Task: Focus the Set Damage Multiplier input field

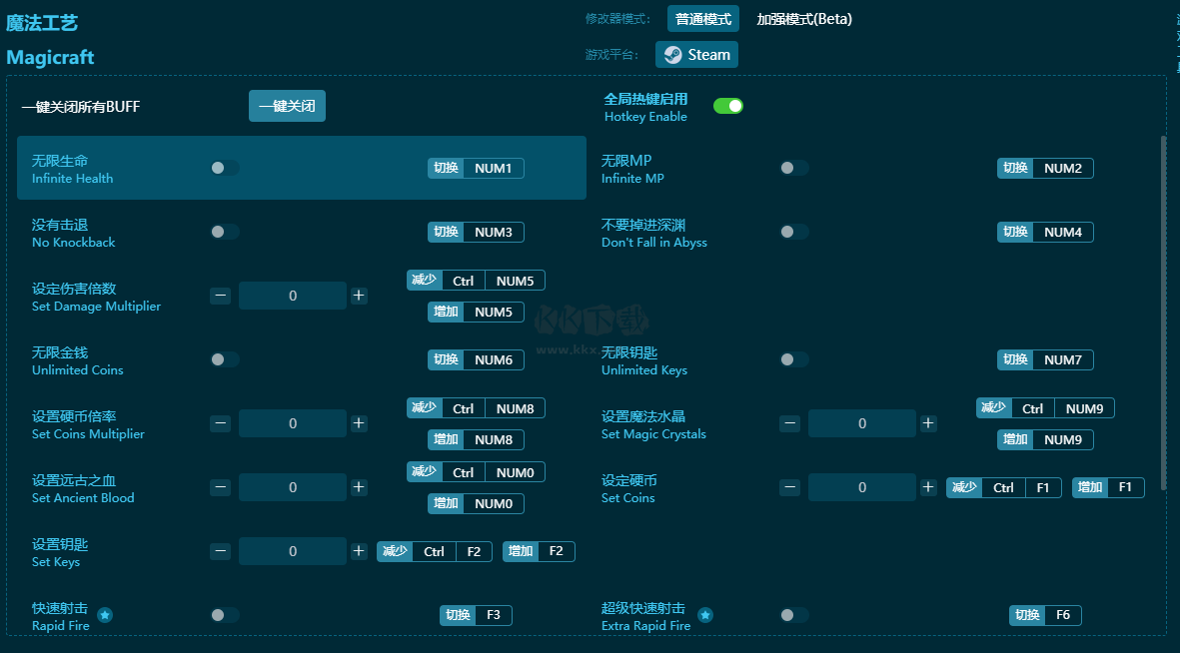Action: pyautogui.click(x=293, y=296)
